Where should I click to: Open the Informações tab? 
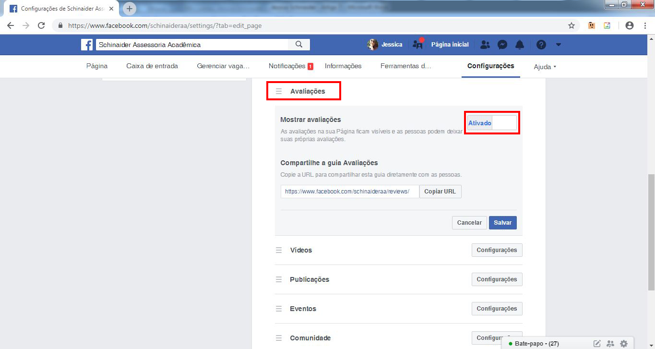coord(343,66)
